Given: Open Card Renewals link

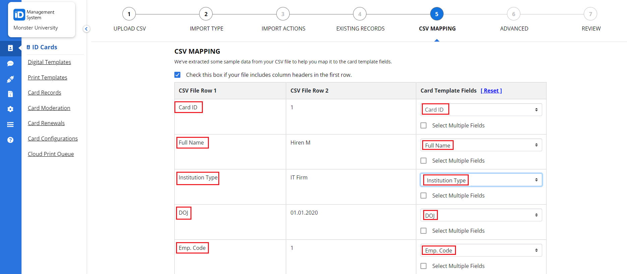Looking at the screenshot, I should click(x=46, y=123).
